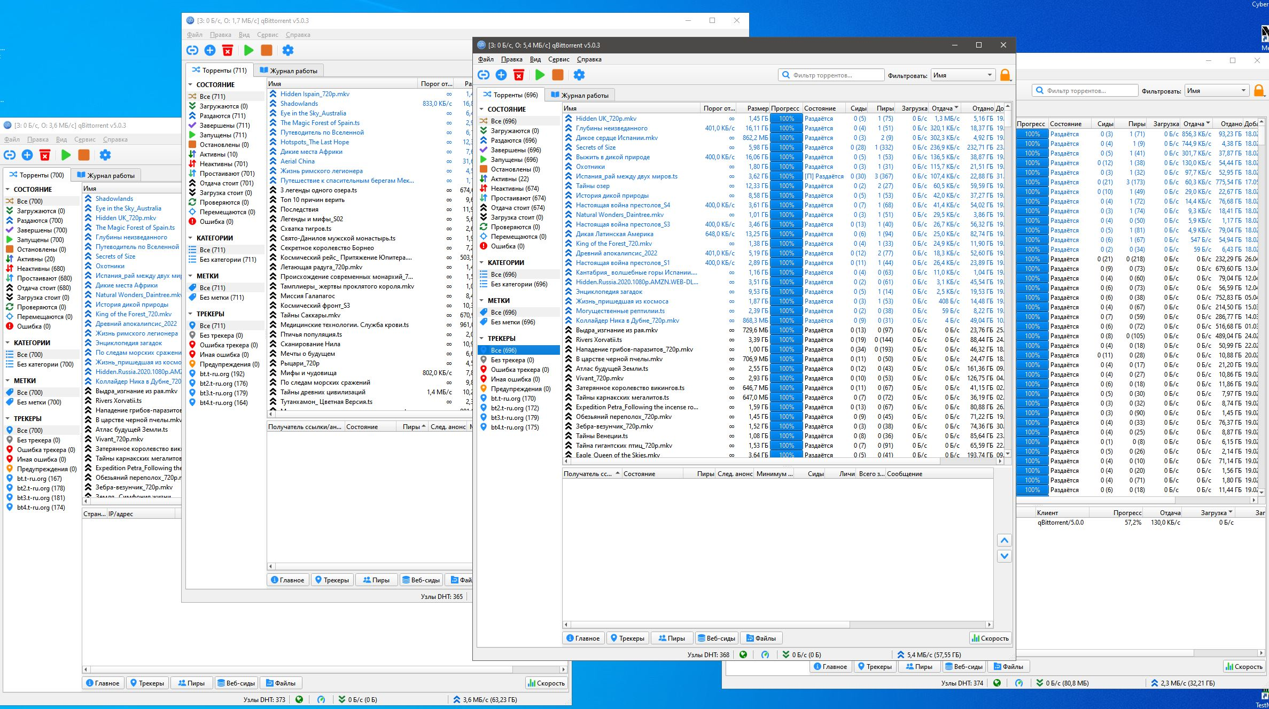1269x709 pixels.
Task: Collapse the ТРЕКЕРЫ section in the 700-torrents window
Action: click(x=8, y=419)
